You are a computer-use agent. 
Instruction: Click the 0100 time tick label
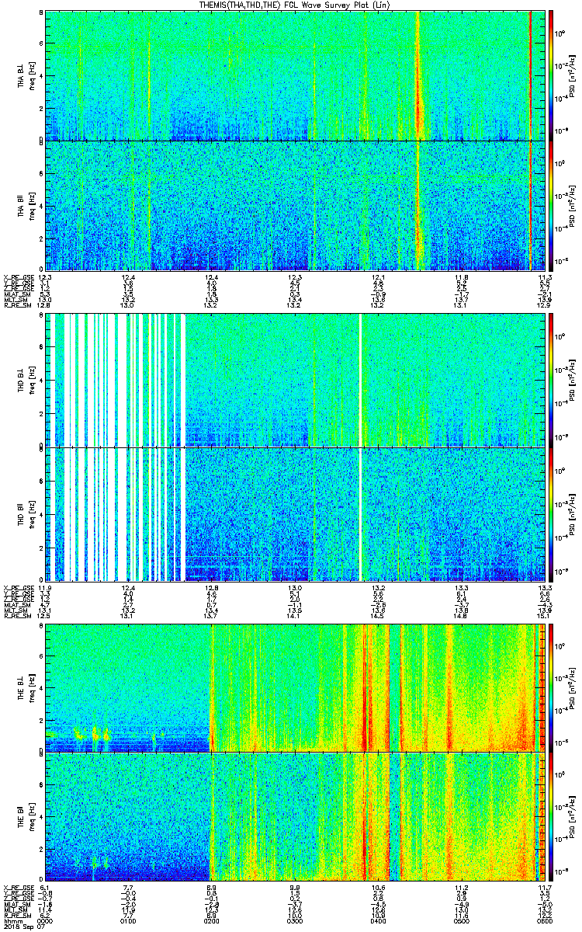point(129,922)
